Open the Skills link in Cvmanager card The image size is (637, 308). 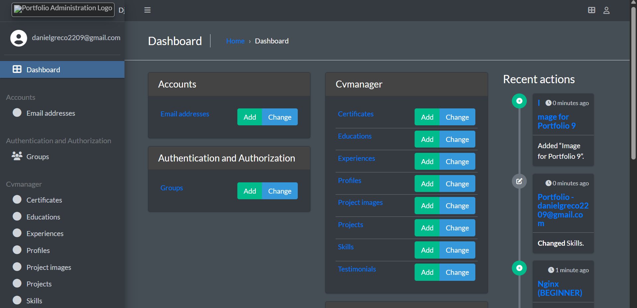point(346,247)
